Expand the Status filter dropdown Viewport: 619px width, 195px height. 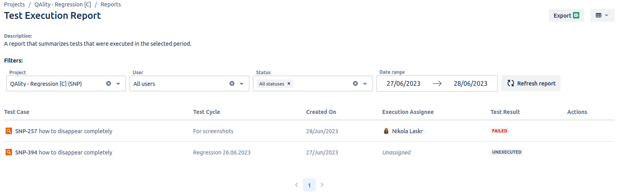365,83
